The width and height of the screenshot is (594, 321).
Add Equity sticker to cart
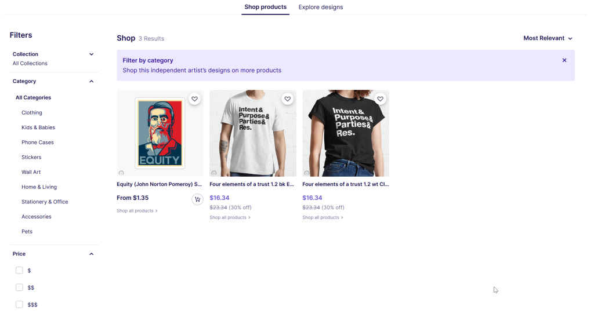197,199
